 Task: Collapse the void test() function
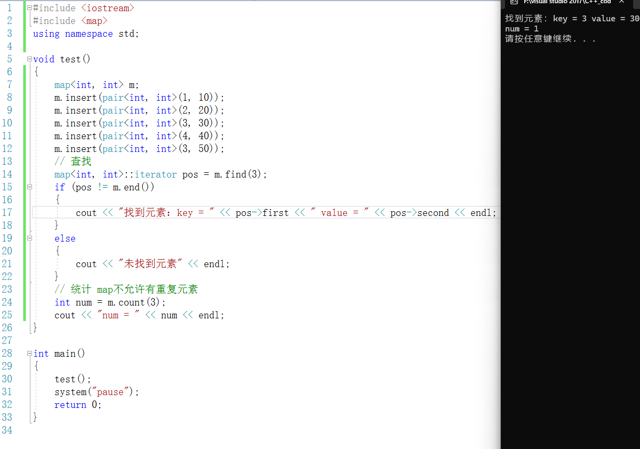(30, 59)
